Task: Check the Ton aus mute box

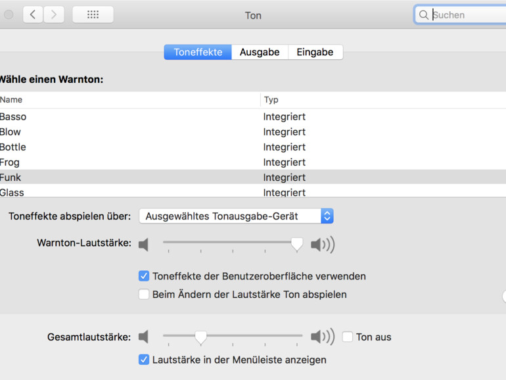Action: pos(348,337)
